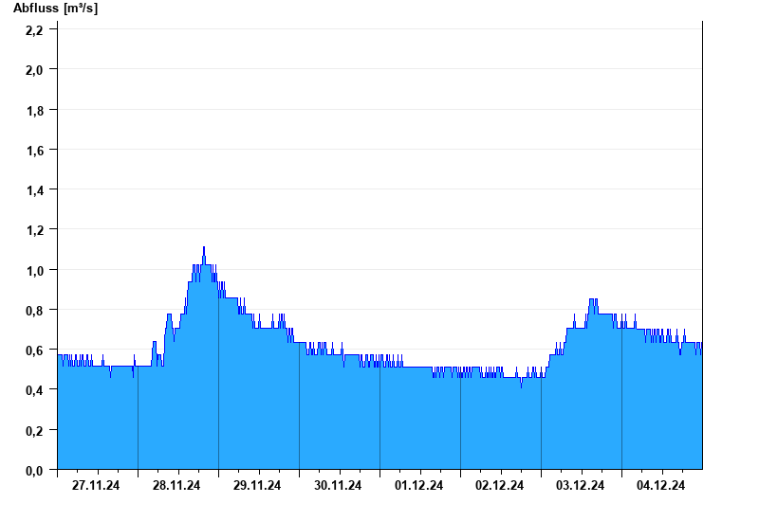Image resolution: width=759 pixels, height=521 pixels.
Task: Click the 0,4 y-axis label
Action: (x=34, y=390)
